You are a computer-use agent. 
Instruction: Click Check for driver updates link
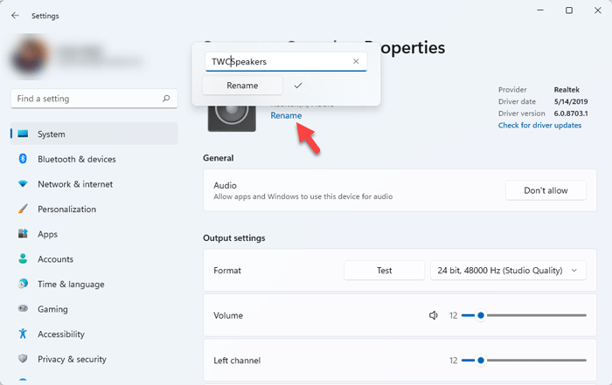click(539, 126)
